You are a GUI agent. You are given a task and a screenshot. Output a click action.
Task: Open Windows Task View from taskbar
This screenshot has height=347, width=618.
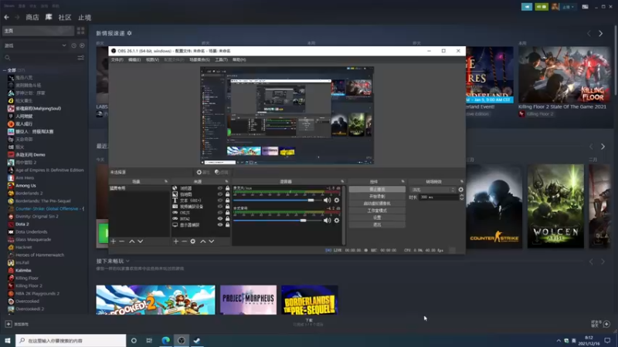(149, 340)
